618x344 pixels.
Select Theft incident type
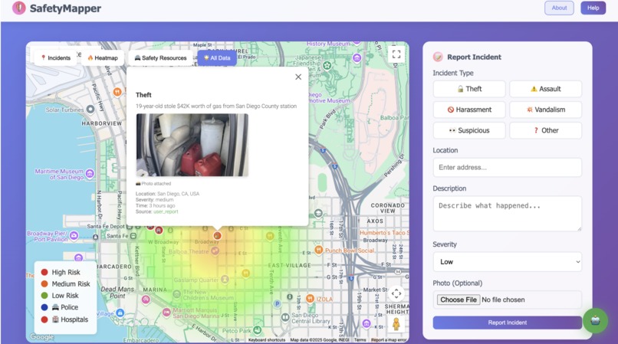click(469, 89)
